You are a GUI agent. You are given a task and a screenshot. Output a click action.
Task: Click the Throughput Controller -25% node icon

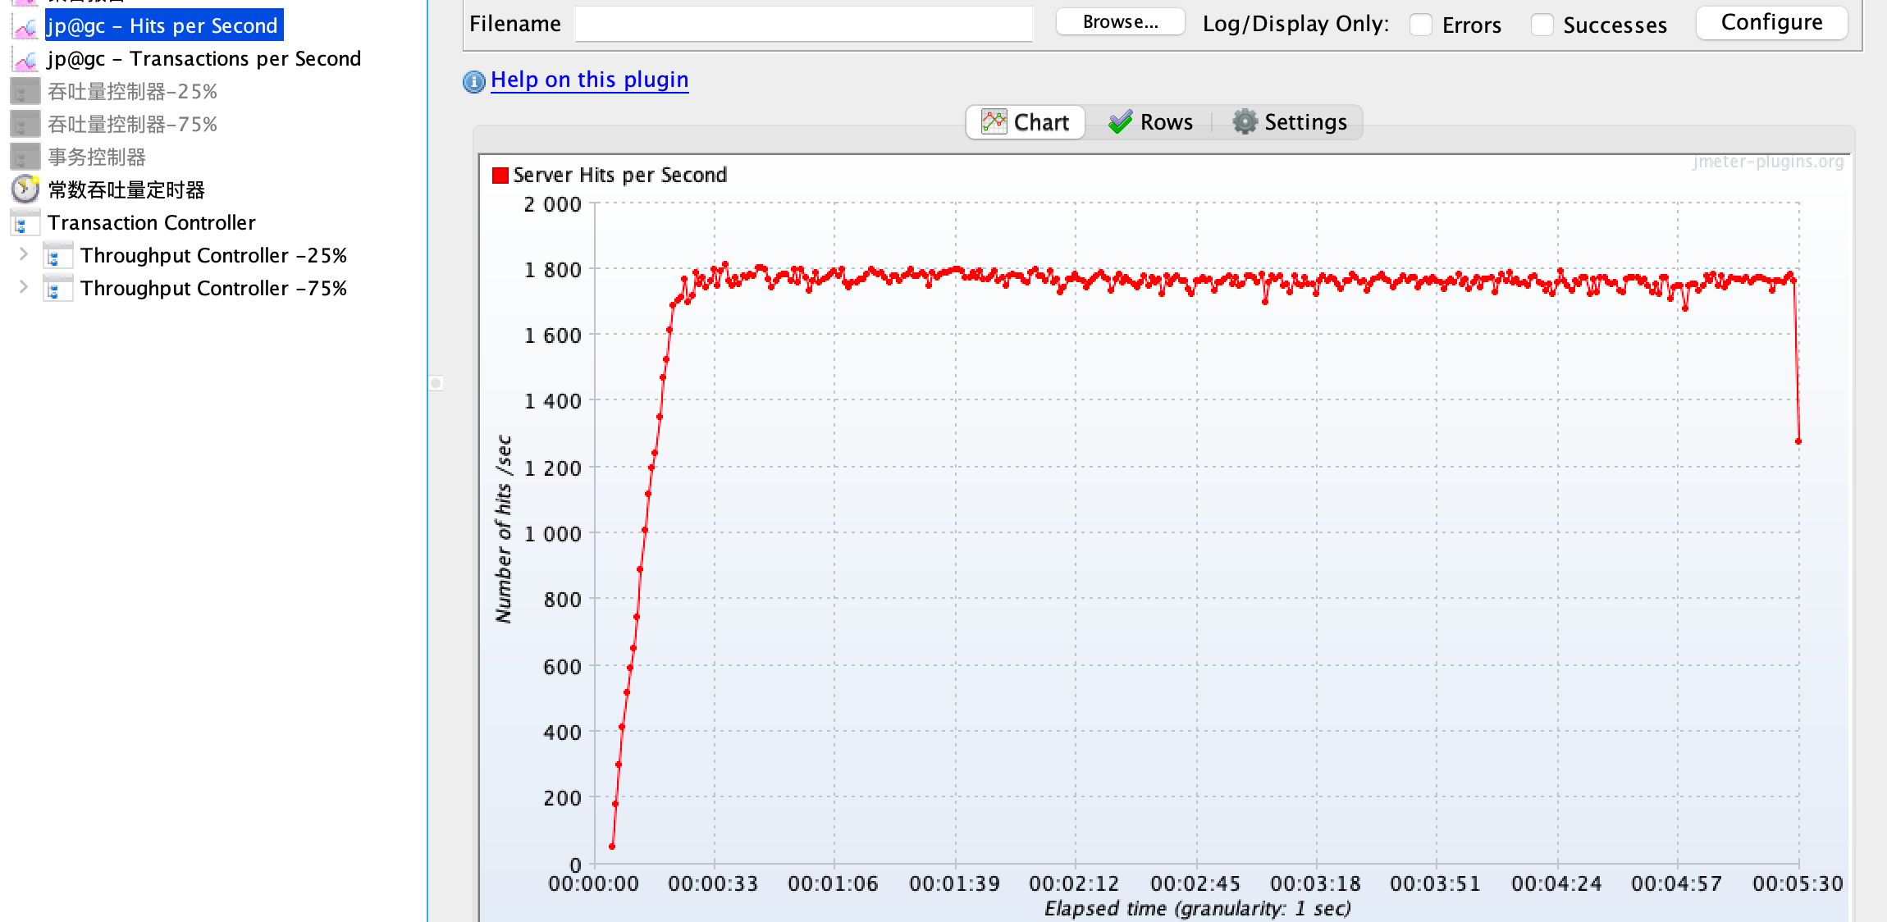point(57,256)
